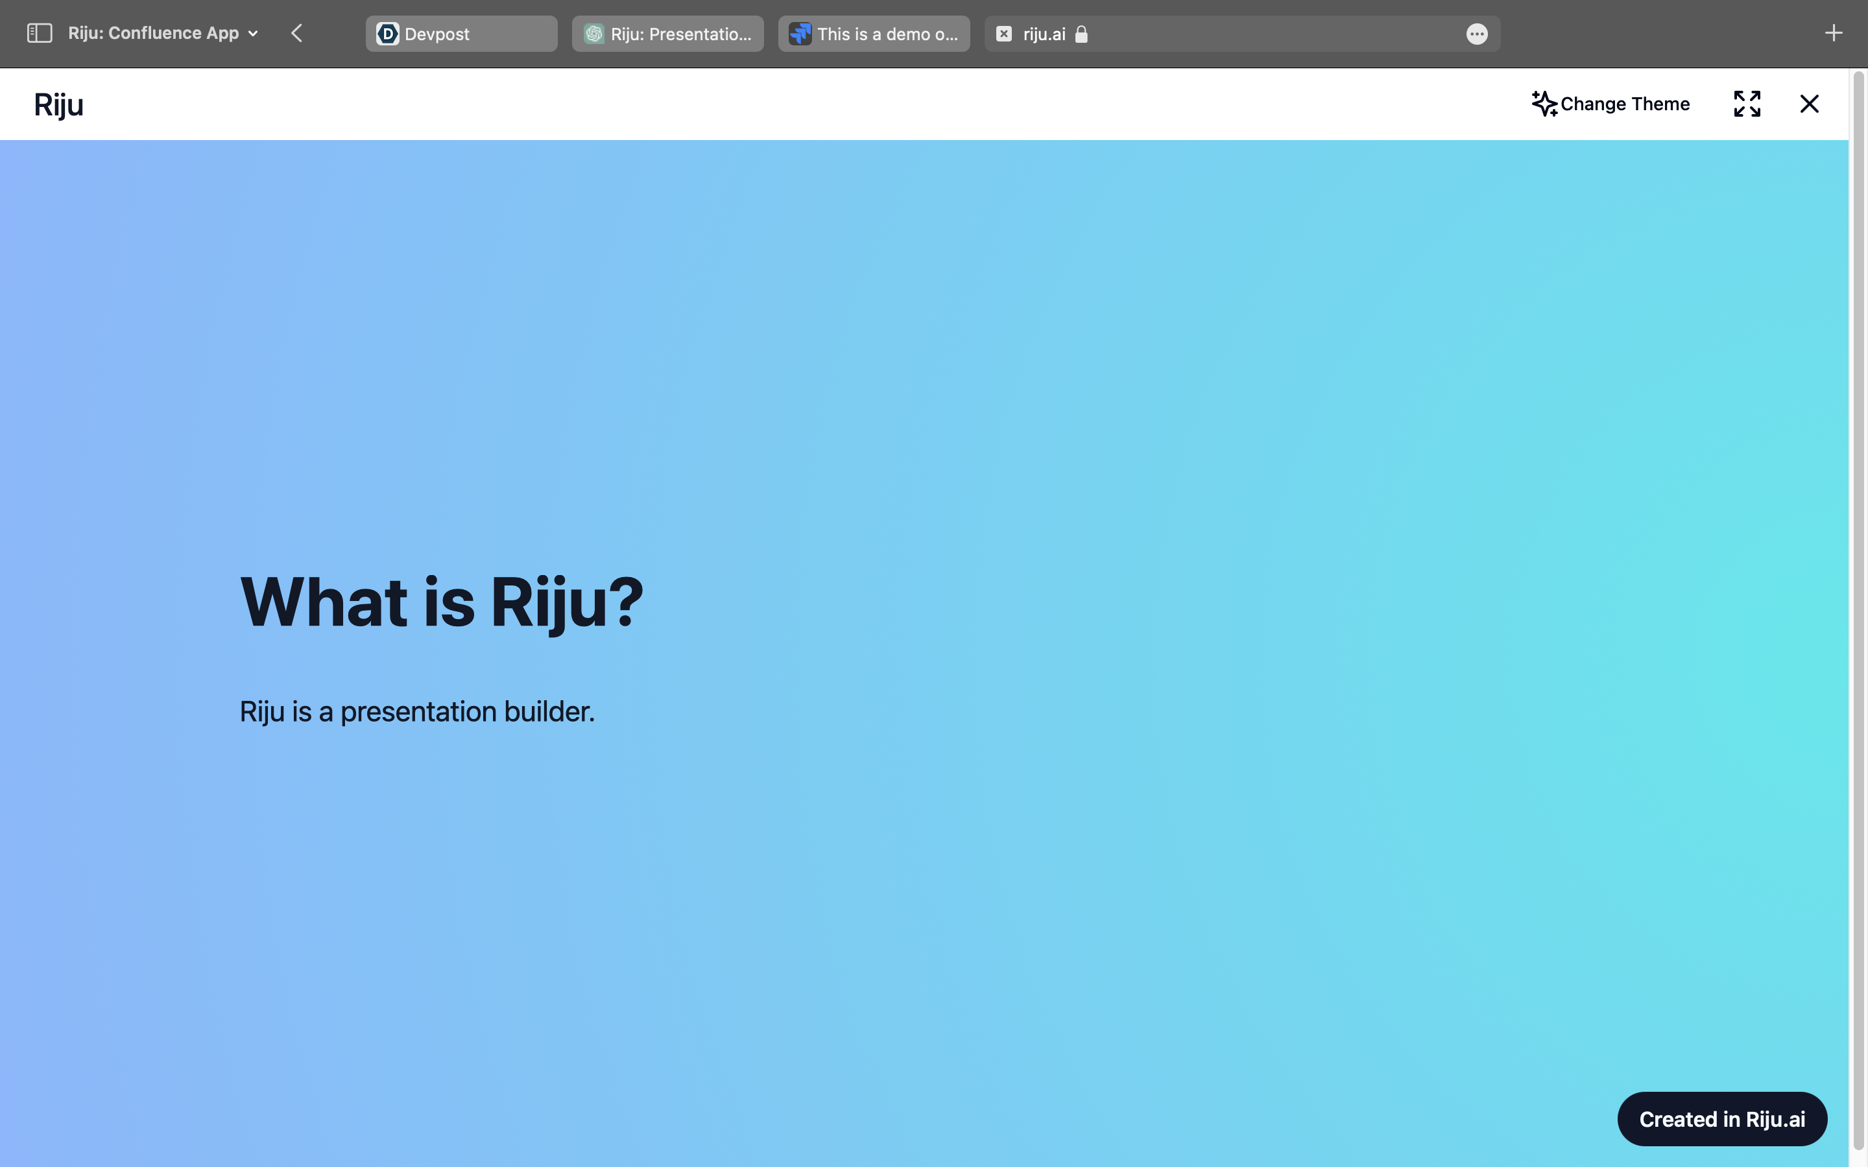The image size is (1868, 1167).
Task: Open the Riju: Presentatio... tab
Action: pyautogui.click(x=667, y=34)
